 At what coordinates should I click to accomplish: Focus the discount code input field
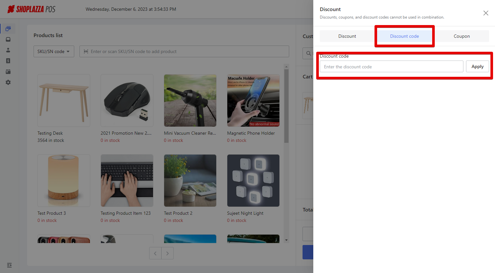[391, 67]
